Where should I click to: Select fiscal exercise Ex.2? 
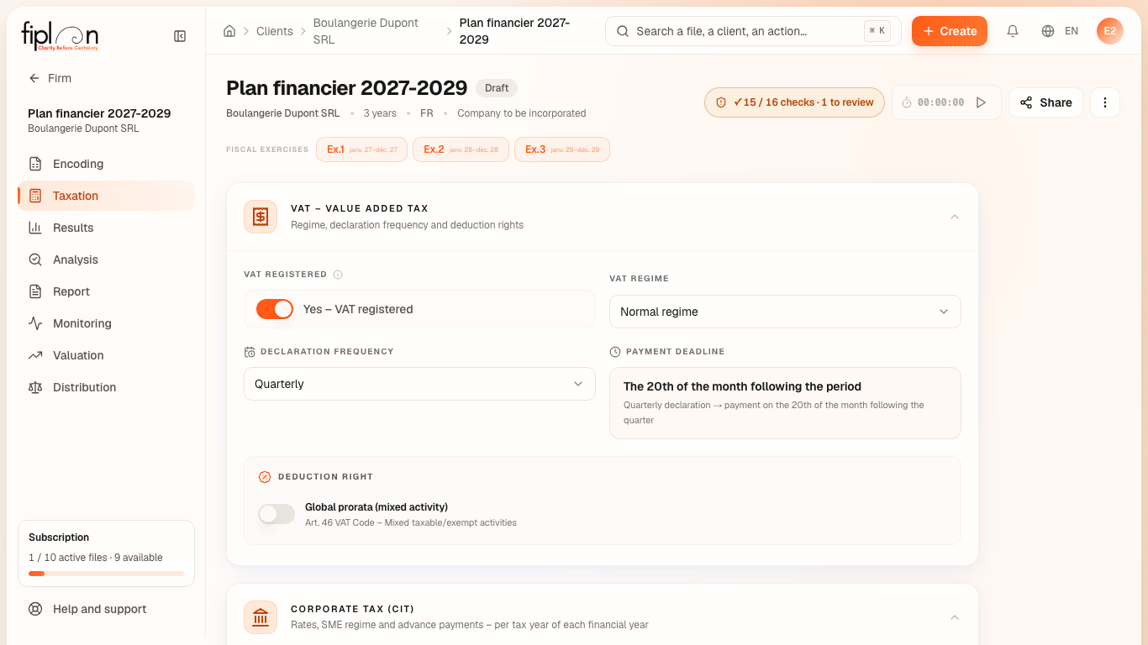(x=461, y=149)
